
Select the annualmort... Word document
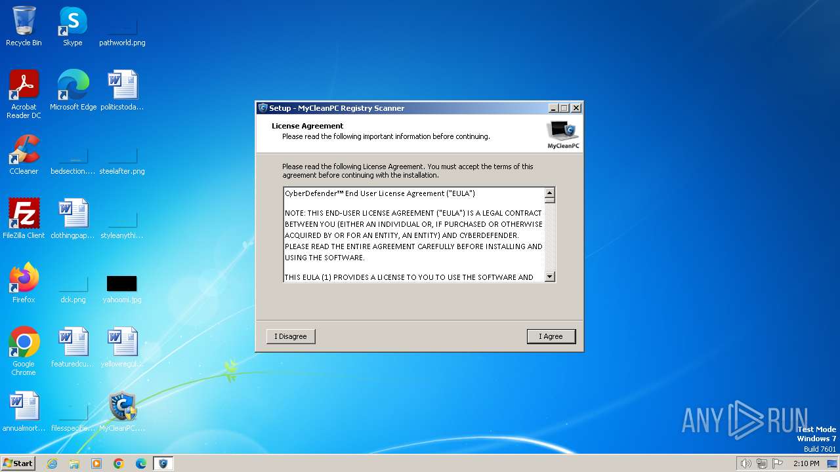(x=24, y=412)
